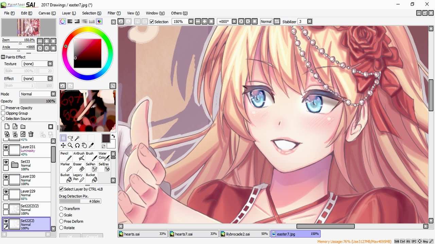Reset navigator zoom with square button
The width and height of the screenshot is (435, 244).
point(53,41)
